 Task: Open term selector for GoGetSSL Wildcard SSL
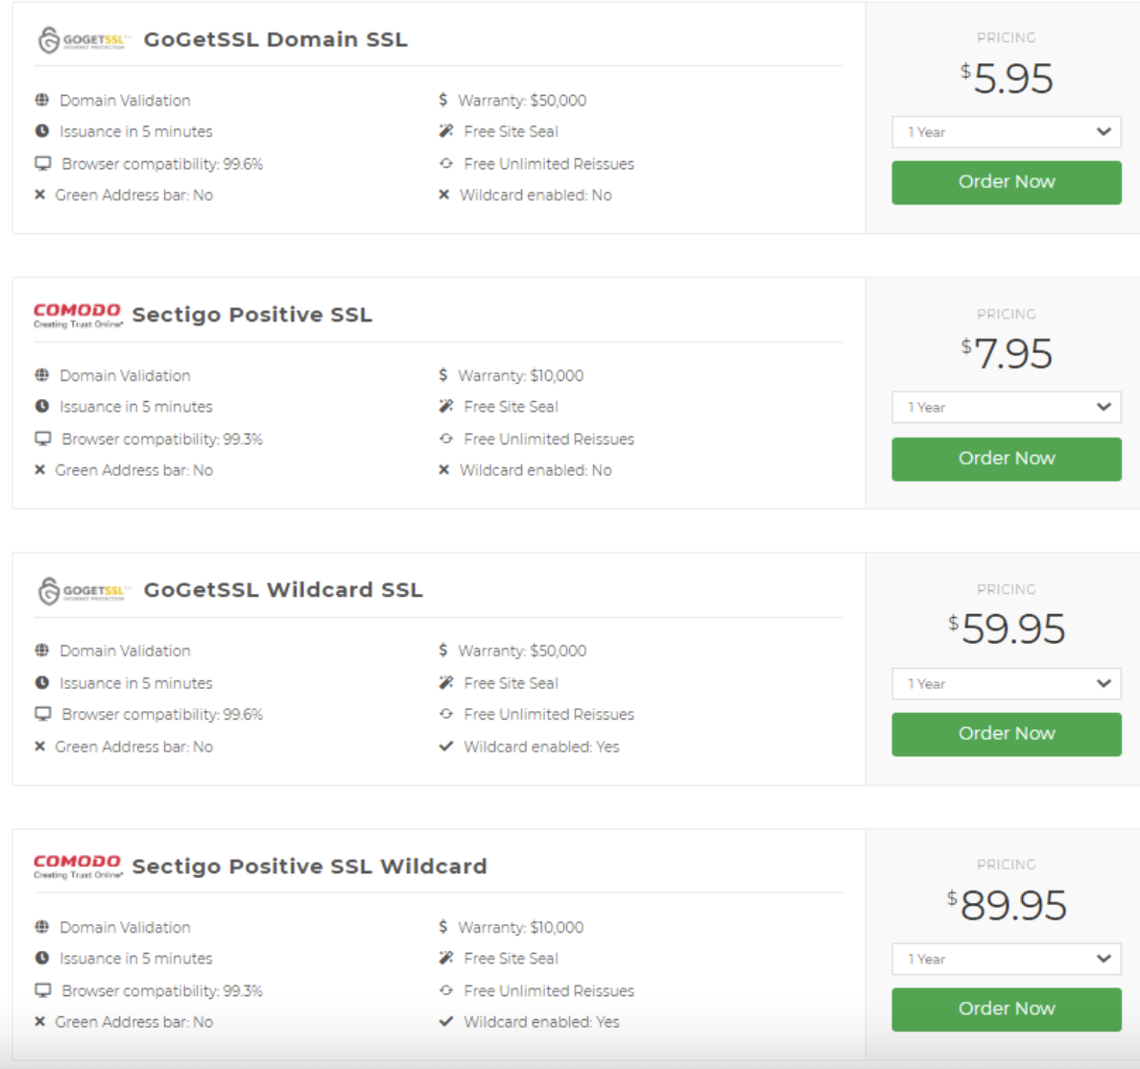[x=1006, y=683]
